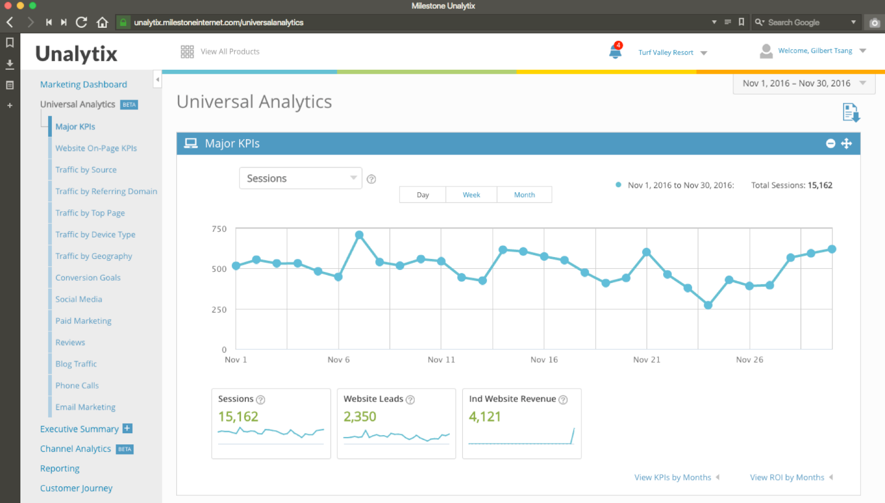This screenshot has height=503, width=885.
Task: Toggle reader view icon in address bar
Action: [x=728, y=22]
